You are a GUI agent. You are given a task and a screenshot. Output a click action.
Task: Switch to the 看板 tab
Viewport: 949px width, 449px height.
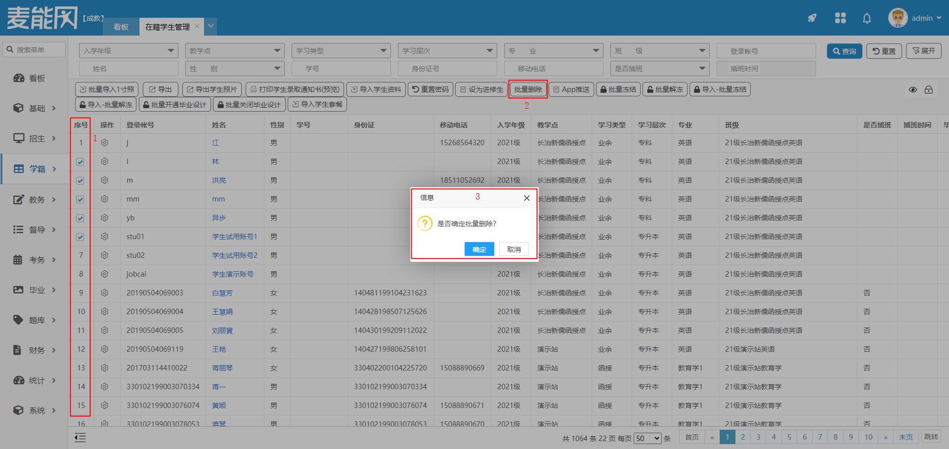tap(121, 27)
